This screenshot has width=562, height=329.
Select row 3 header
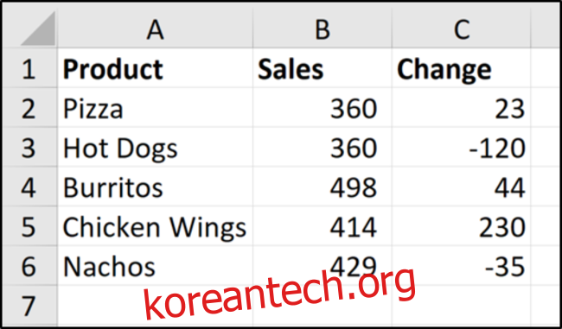pos(29,147)
